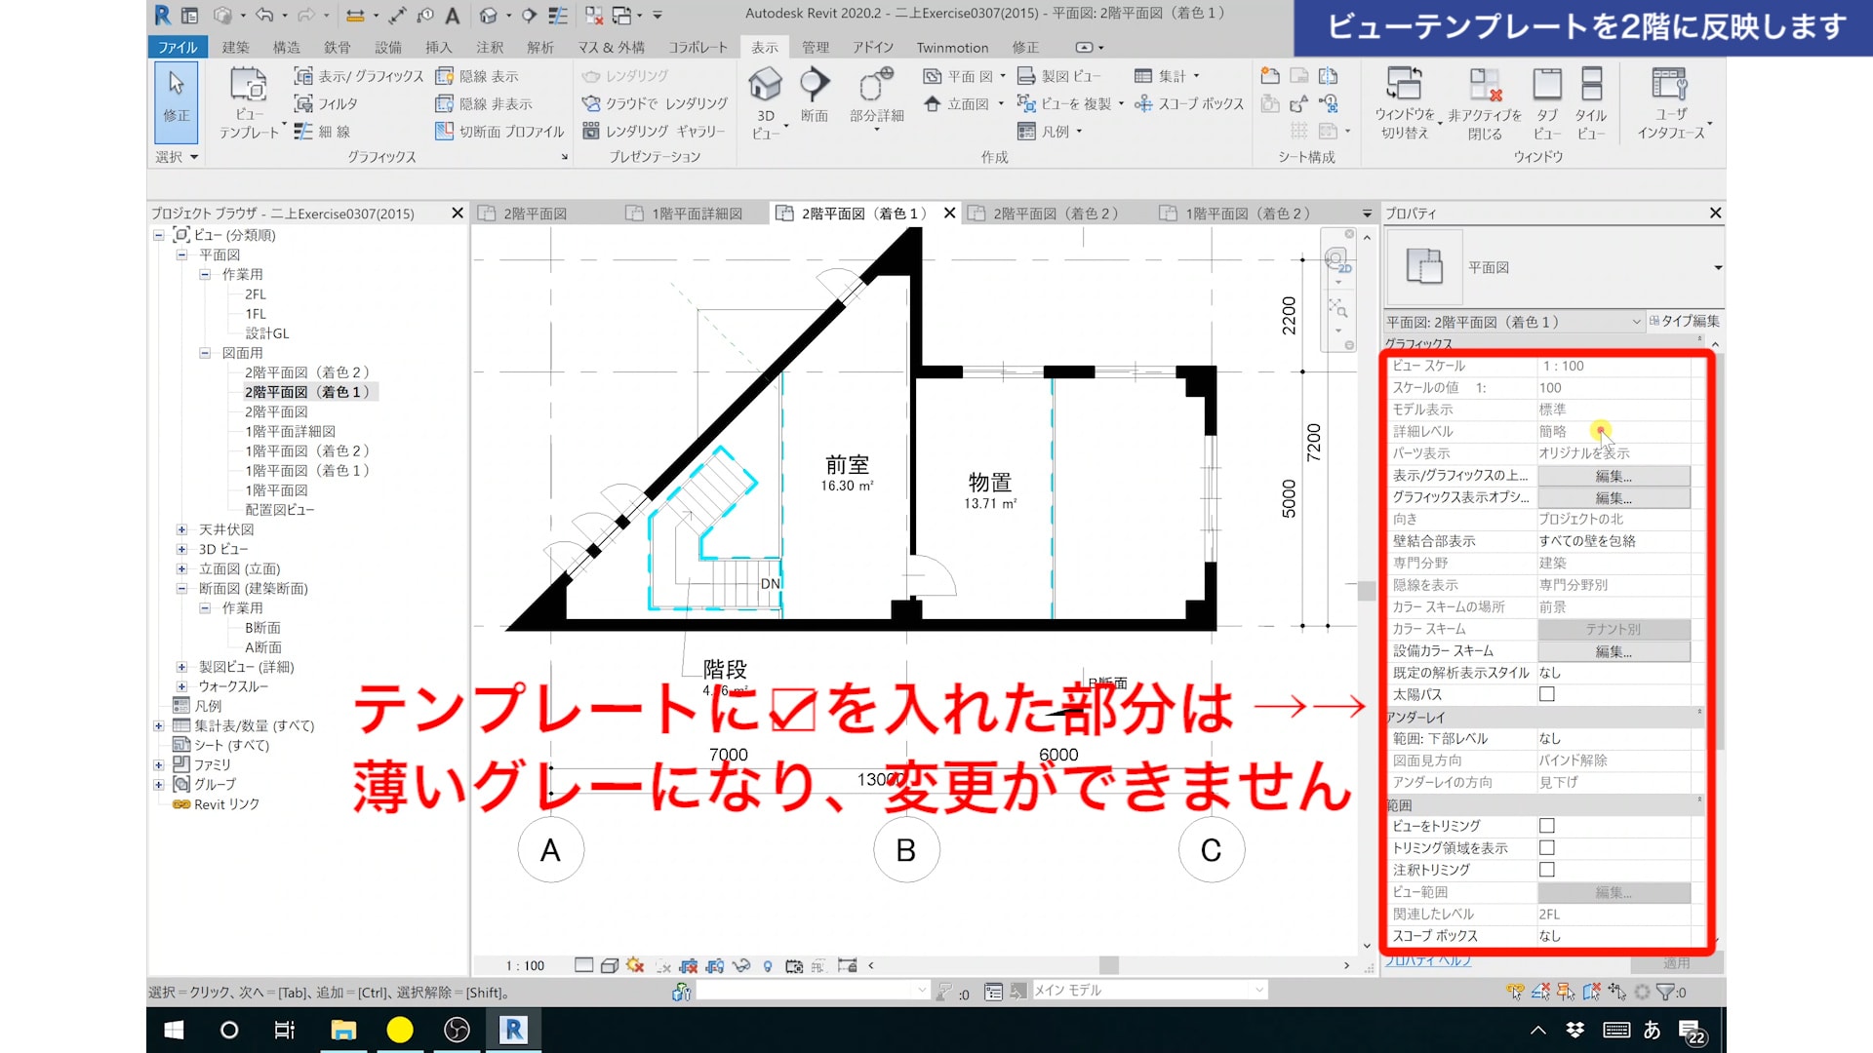Viewport: 1873px width, 1053px height.
Task: Toggle Annotation Crop (注釈トリミング) checkbox
Action: click(x=1546, y=870)
